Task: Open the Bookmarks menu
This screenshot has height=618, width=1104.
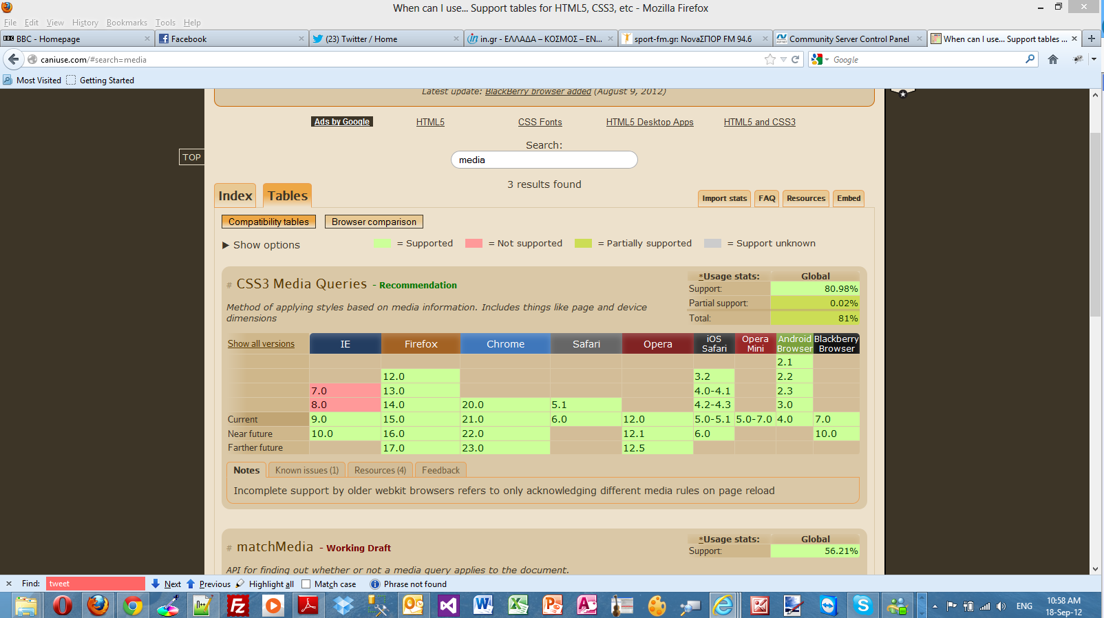Action: pos(127,22)
